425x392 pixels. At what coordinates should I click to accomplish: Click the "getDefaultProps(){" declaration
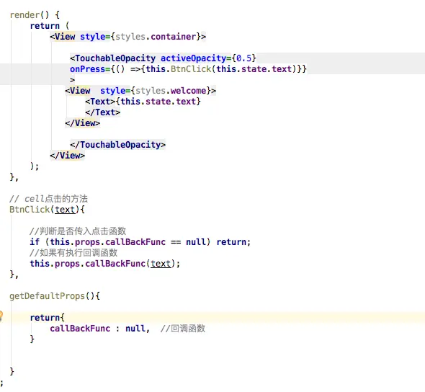pos(55,296)
